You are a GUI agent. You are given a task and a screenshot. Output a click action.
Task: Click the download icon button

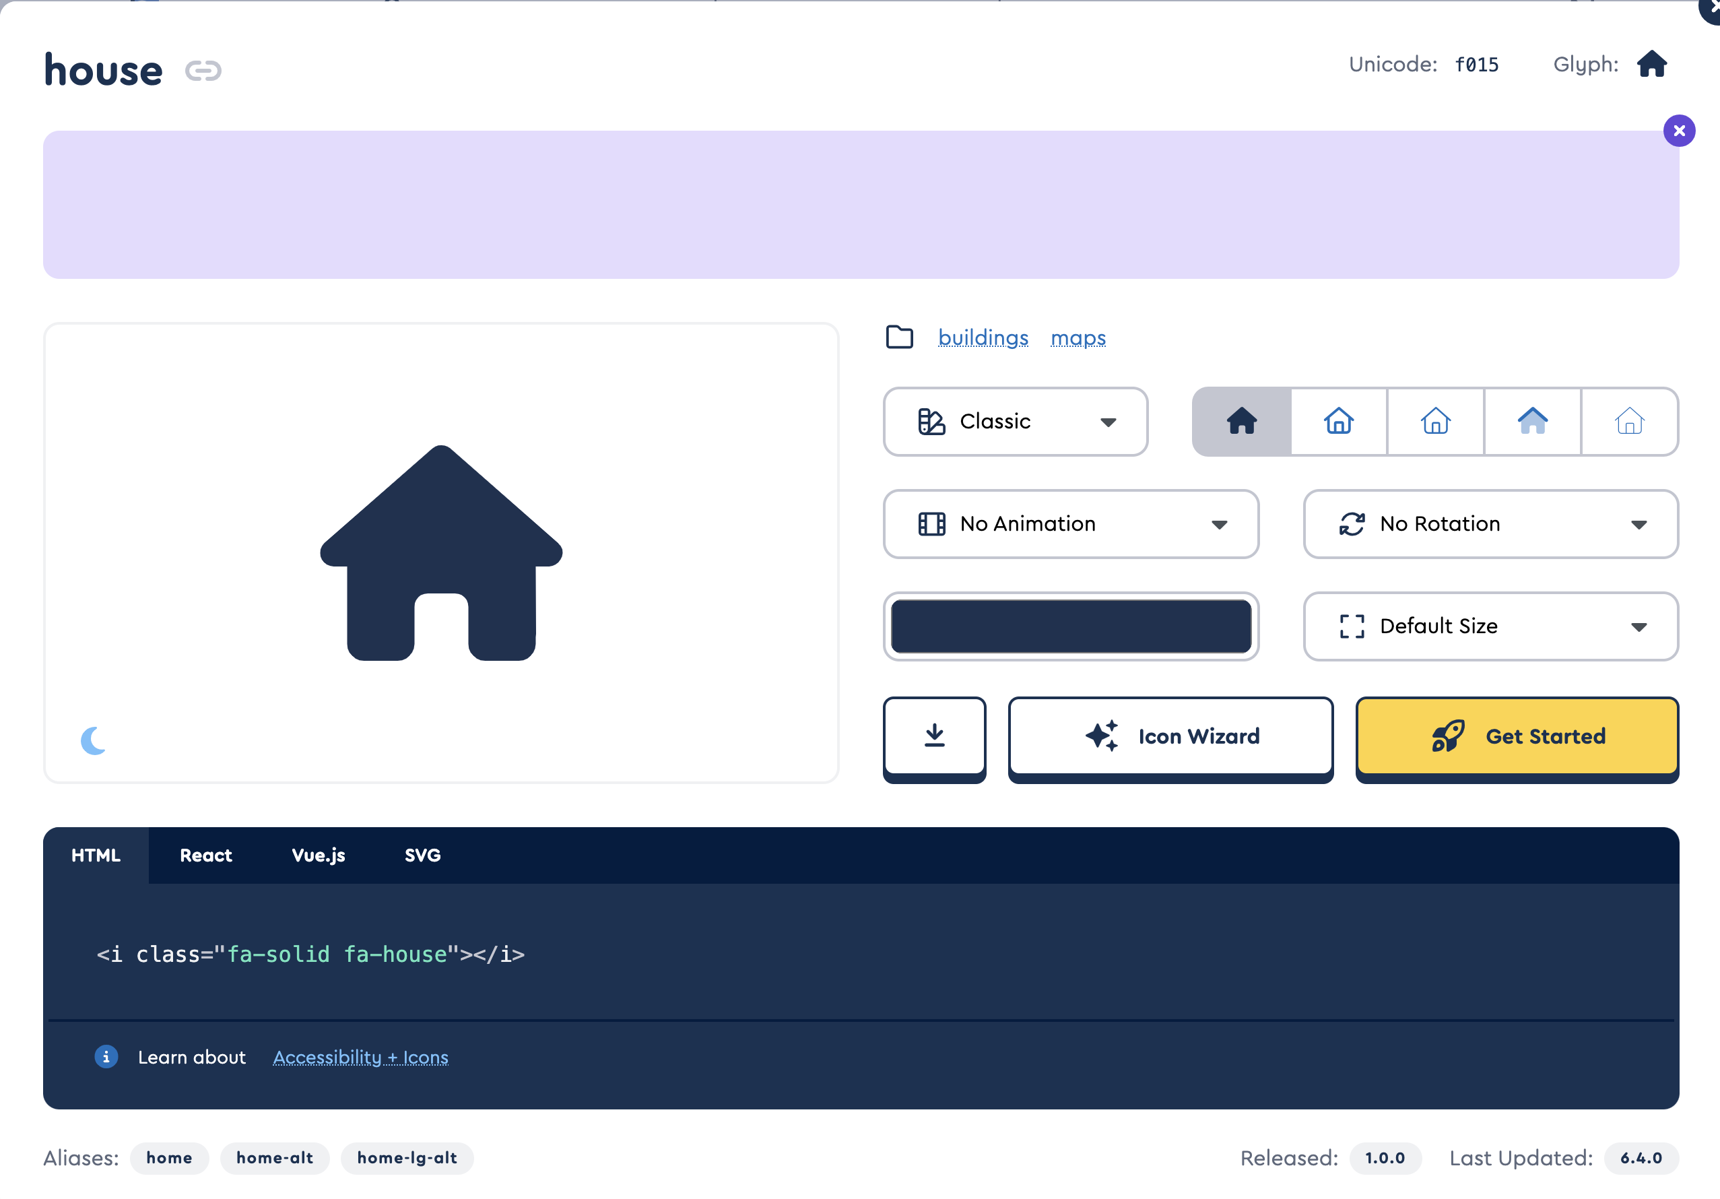pyautogui.click(x=936, y=735)
